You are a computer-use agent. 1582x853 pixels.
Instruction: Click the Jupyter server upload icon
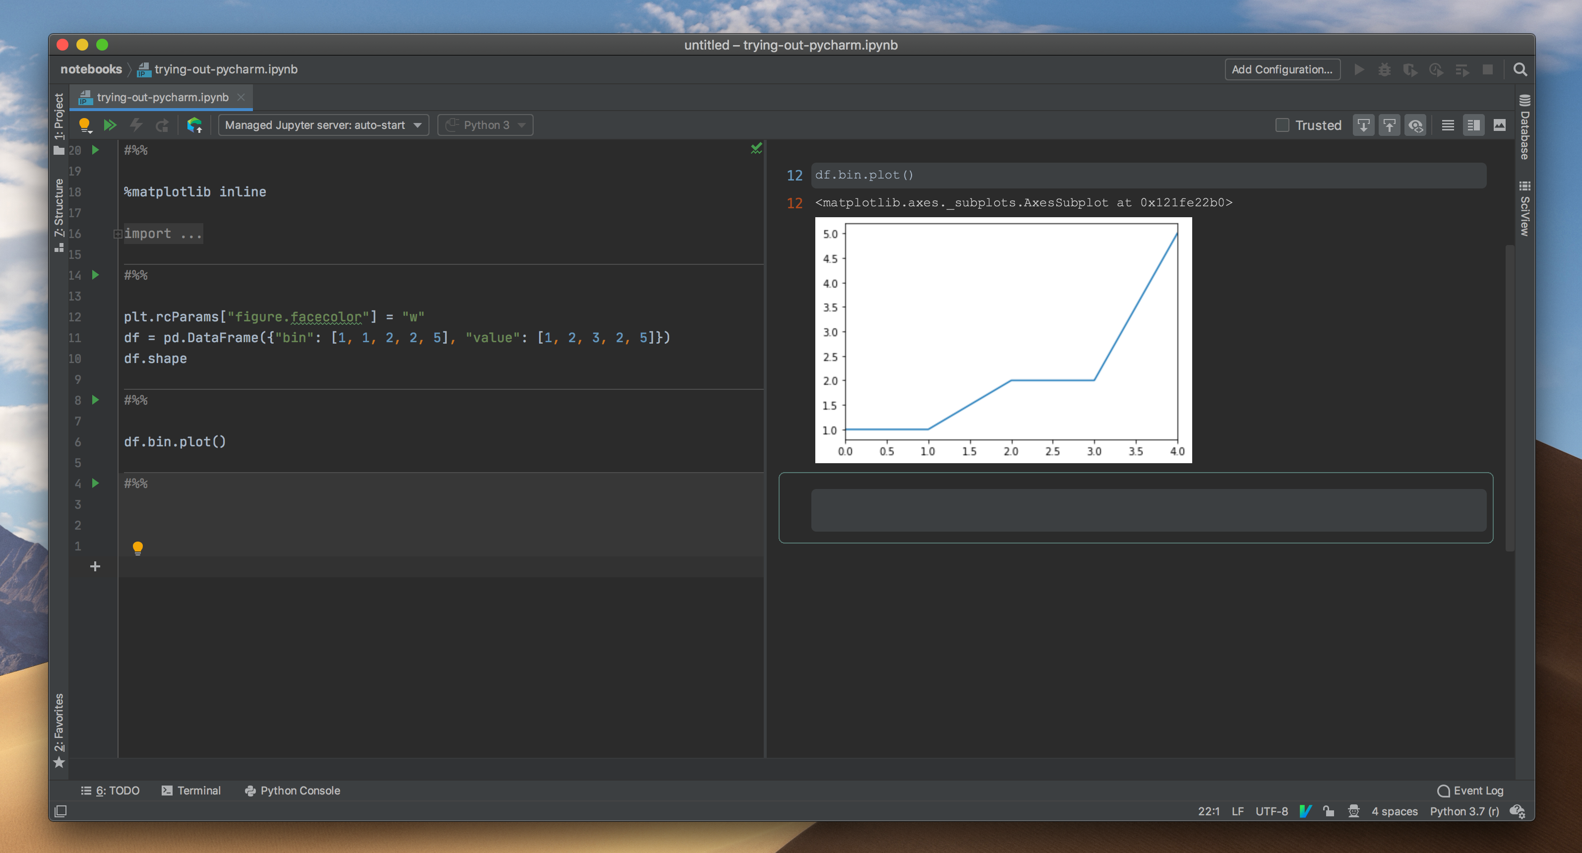[195, 125]
